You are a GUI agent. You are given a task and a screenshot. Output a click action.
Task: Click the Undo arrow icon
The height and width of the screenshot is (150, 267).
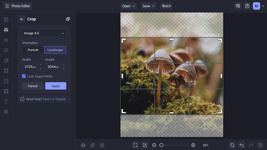coord(242,145)
